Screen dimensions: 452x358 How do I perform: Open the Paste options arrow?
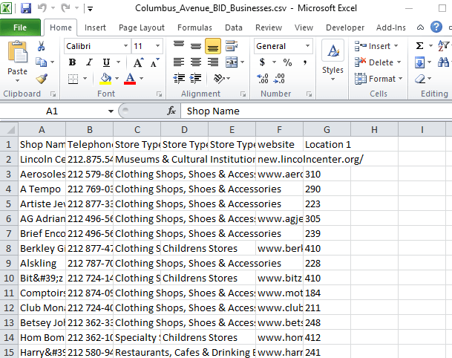18,80
